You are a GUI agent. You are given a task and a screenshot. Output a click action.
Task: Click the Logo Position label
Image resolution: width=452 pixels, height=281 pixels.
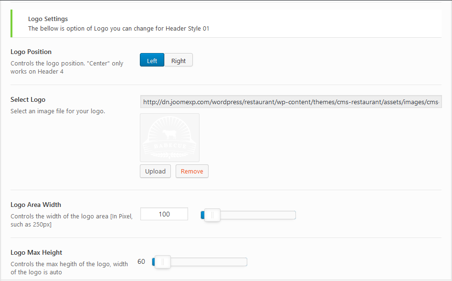click(31, 52)
